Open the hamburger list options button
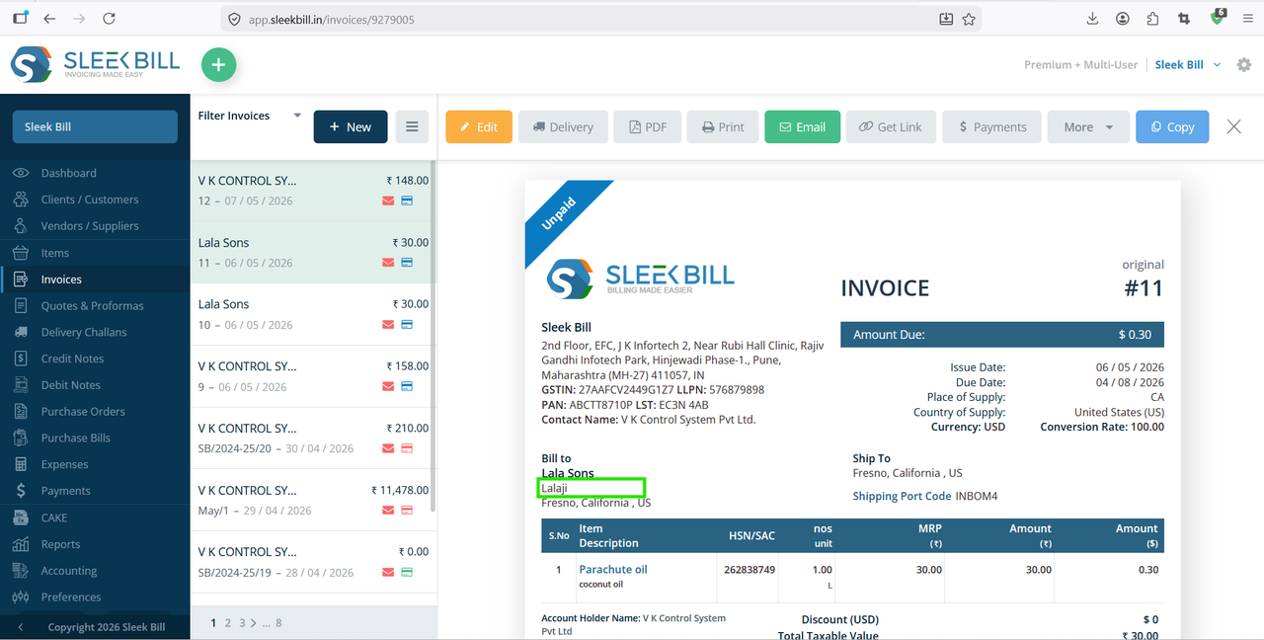The width and height of the screenshot is (1264, 640). click(x=412, y=126)
